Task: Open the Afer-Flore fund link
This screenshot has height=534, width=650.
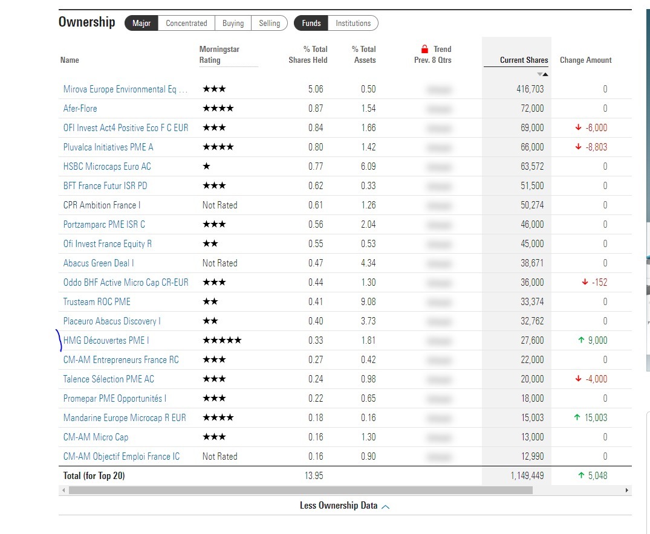Action: pos(80,109)
